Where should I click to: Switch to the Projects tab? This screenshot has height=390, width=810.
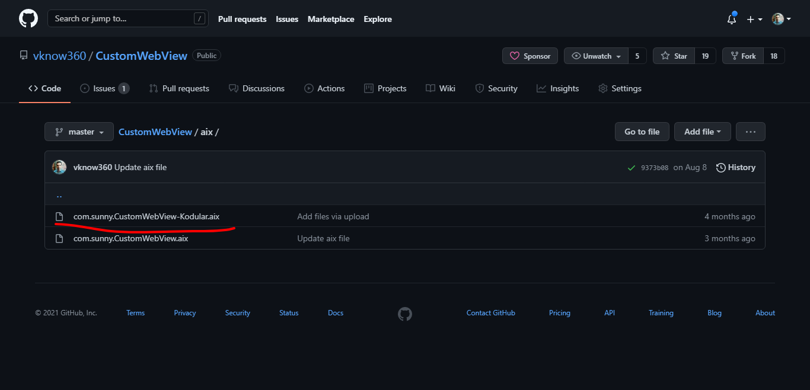coord(385,88)
